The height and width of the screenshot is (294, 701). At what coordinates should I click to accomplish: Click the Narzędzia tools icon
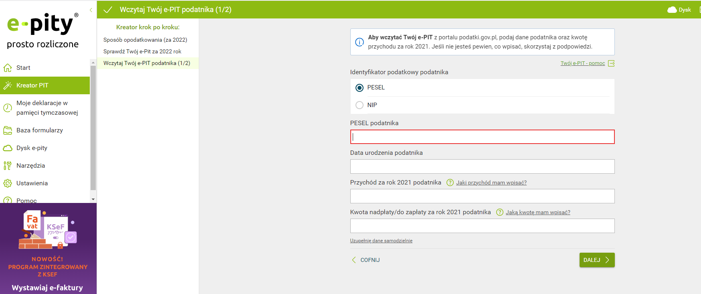pyautogui.click(x=8, y=166)
